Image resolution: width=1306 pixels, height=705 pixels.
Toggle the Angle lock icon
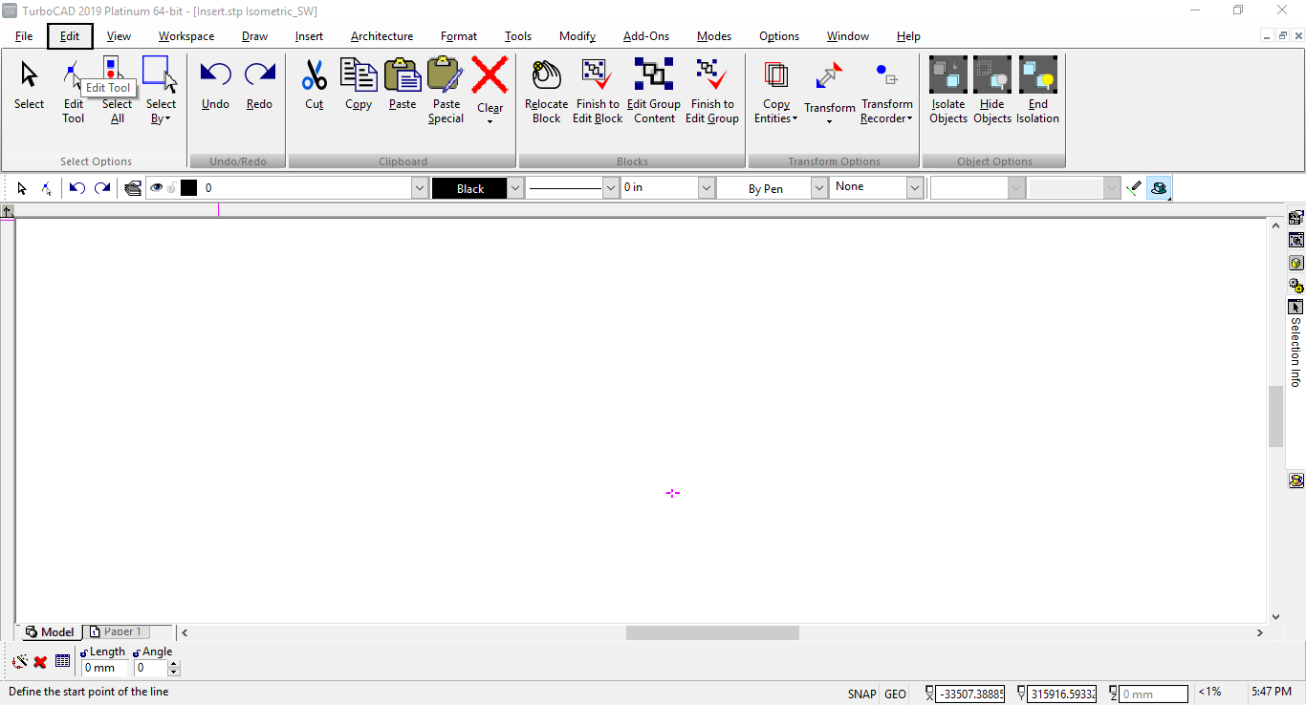pyautogui.click(x=137, y=652)
